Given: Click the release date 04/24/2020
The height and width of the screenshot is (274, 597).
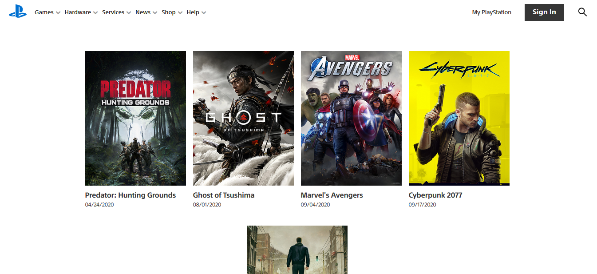Looking at the screenshot, I should 99,205.
